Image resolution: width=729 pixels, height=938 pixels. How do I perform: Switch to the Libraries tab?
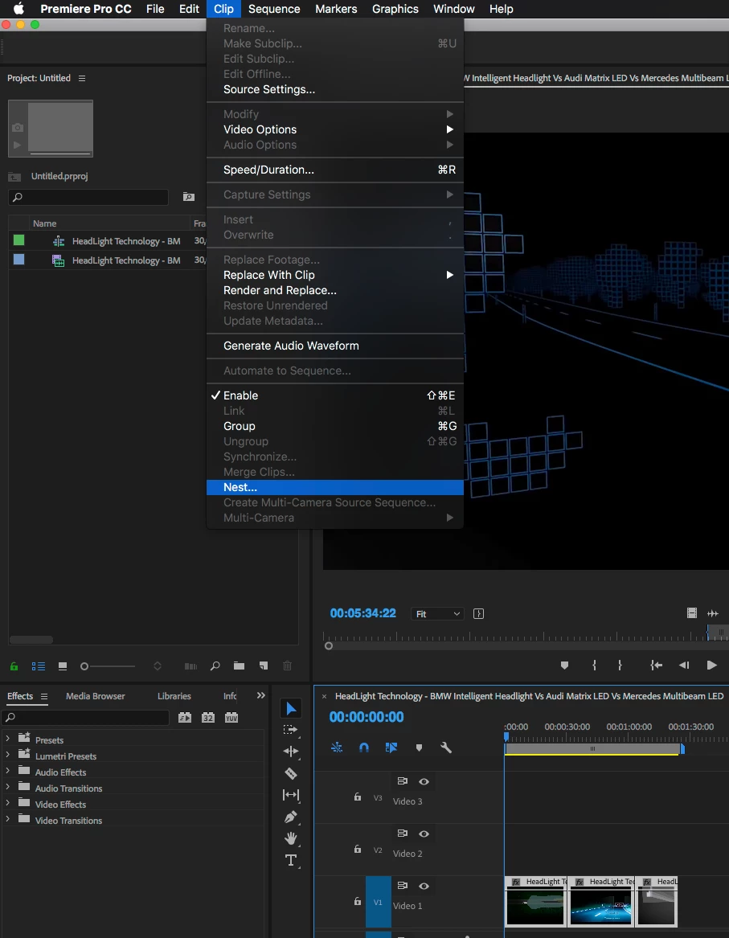coord(174,696)
